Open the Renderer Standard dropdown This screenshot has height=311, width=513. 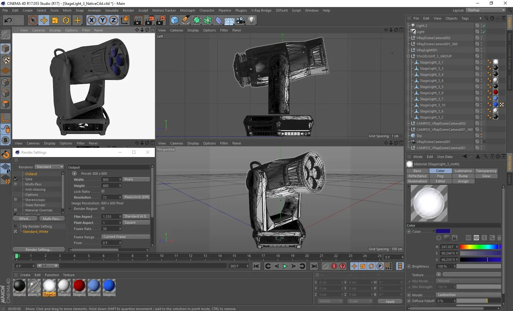tap(49, 167)
